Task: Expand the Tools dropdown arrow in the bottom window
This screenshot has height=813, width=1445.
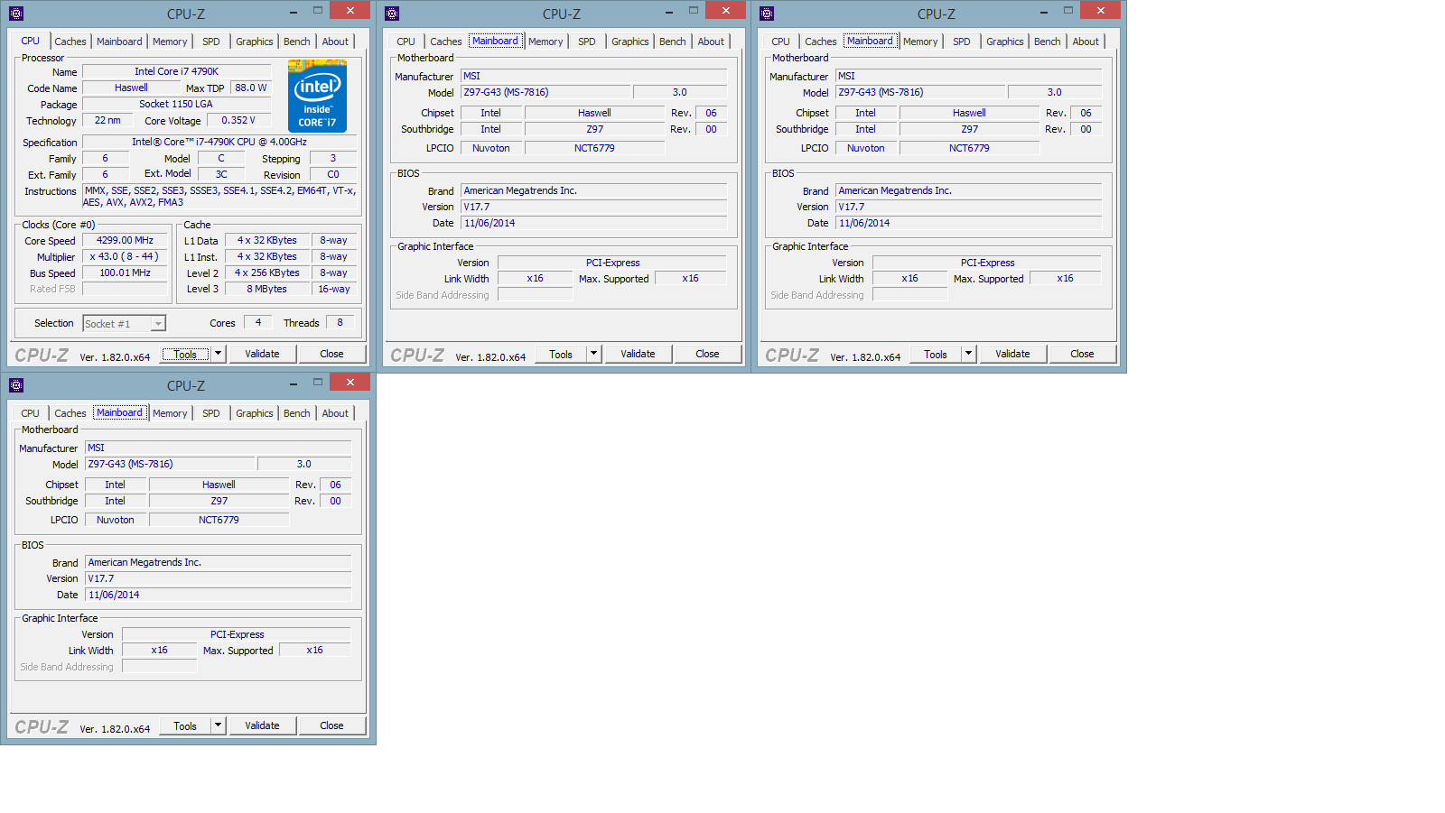Action: pos(218,725)
